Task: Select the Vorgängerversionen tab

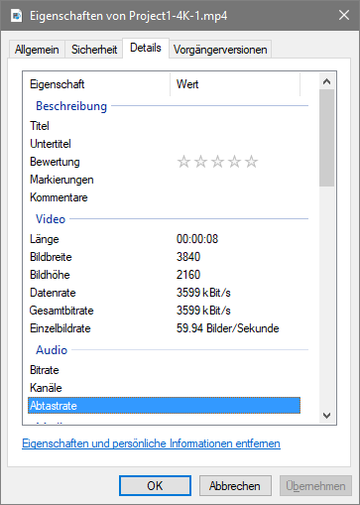Action: [x=220, y=50]
